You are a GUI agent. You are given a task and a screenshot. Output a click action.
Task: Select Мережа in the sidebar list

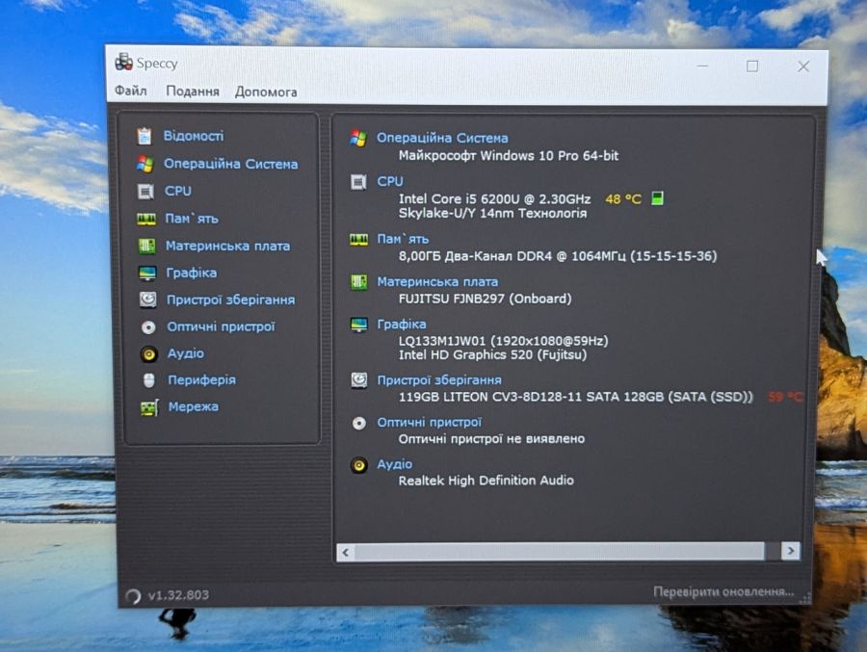pos(194,406)
